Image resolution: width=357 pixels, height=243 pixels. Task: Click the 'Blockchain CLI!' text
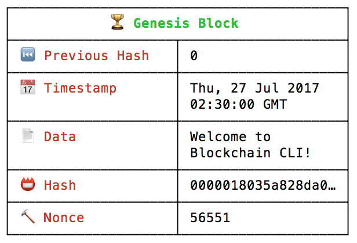[250, 153]
